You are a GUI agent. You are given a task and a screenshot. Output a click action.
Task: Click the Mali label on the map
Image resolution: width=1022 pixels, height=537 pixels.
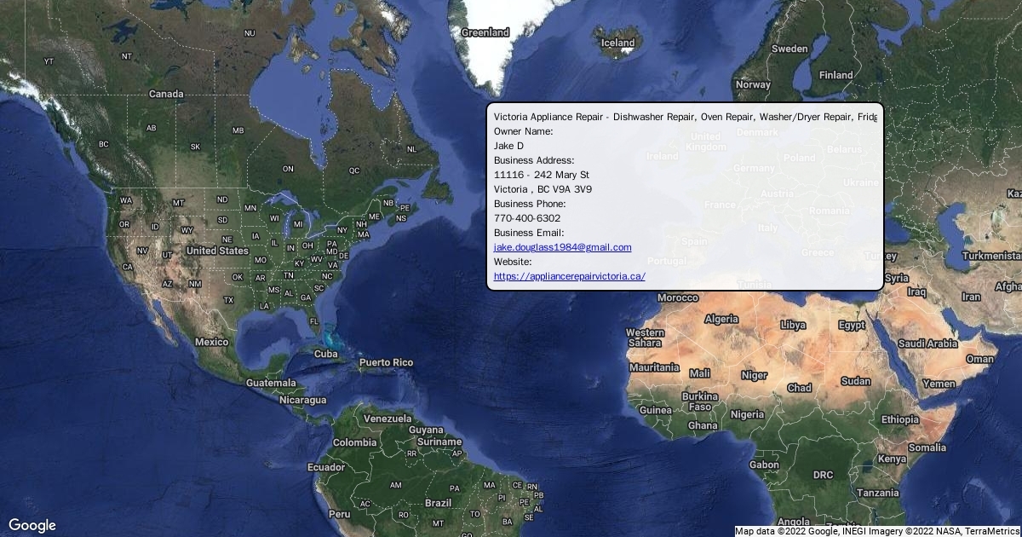(699, 373)
